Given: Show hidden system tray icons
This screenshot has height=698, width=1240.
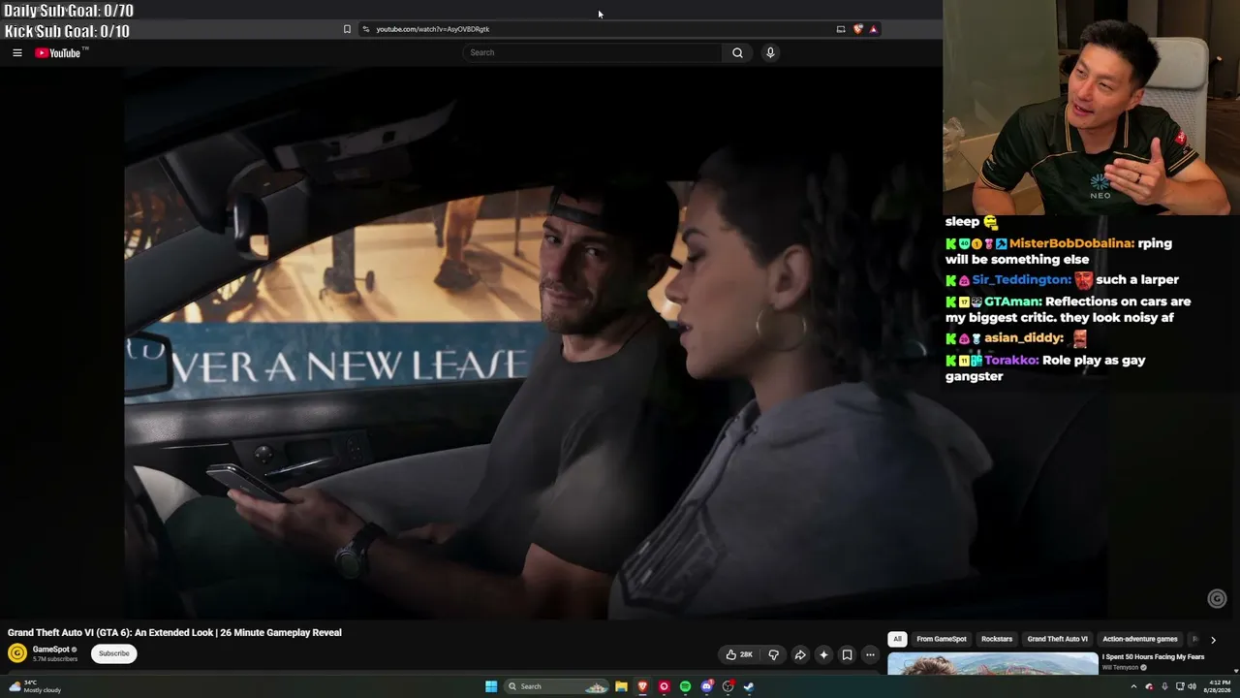Looking at the screenshot, I should click(x=1133, y=686).
